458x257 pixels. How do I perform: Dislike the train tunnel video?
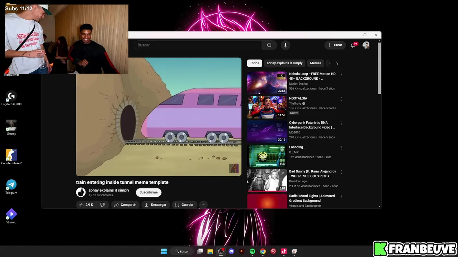tap(102, 205)
